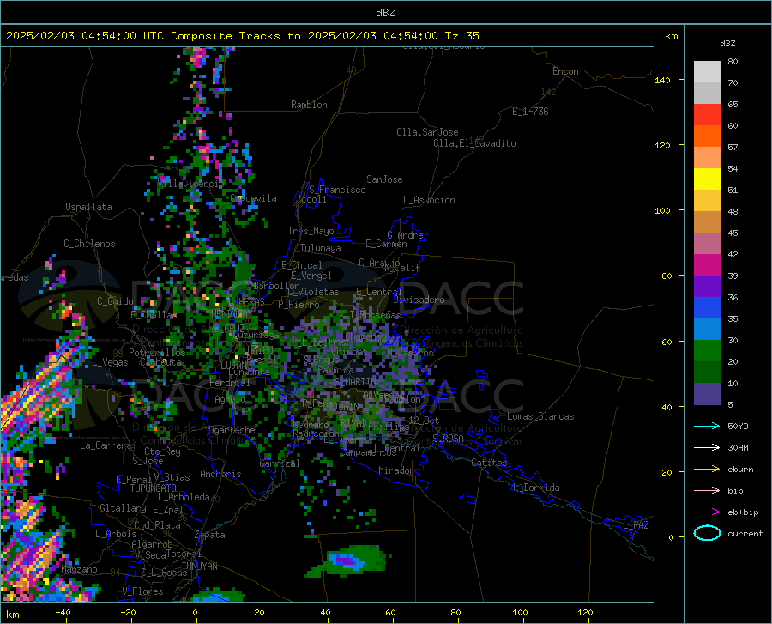772x624 pixels.
Task: Click the legend value '42'
Action: tap(733, 255)
